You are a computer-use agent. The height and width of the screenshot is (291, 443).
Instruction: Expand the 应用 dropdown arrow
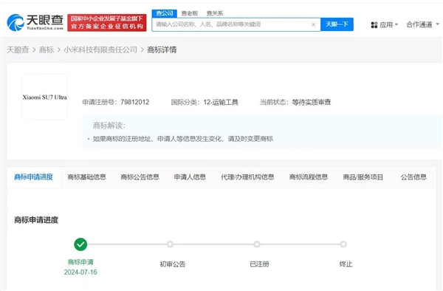click(x=396, y=24)
